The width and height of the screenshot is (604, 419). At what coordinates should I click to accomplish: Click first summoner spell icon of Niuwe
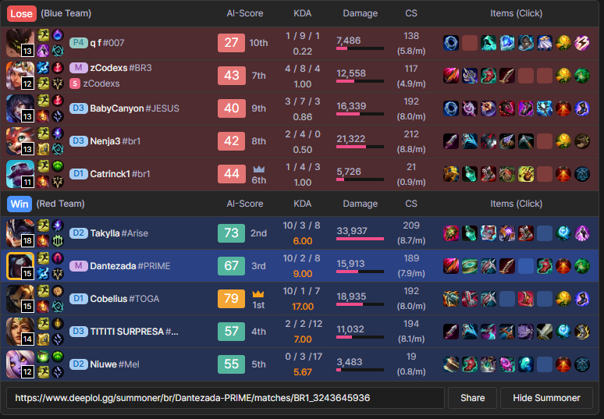coord(43,357)
